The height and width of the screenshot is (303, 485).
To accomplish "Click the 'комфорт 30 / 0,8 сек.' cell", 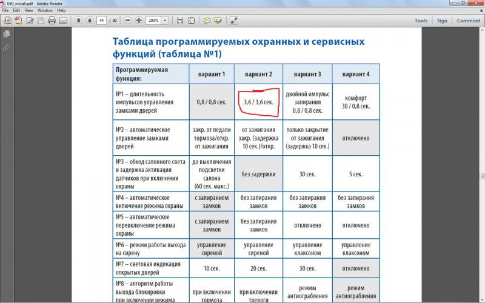I will tap(356, 102).
